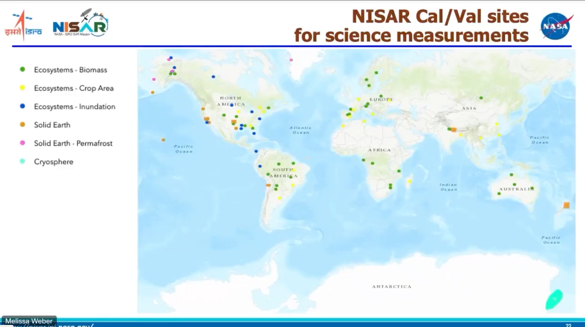Click the AFRICA map label
Screen dimensions: 585x327
[380, 150]
